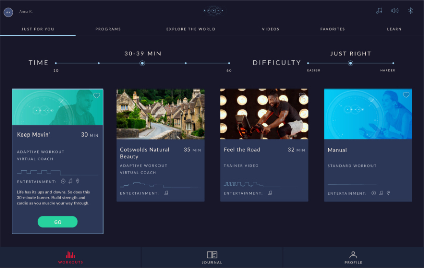This screenshot has width=424, height=268.
Task: Favorite the Manual workout heart
Action: pos(406,95)
